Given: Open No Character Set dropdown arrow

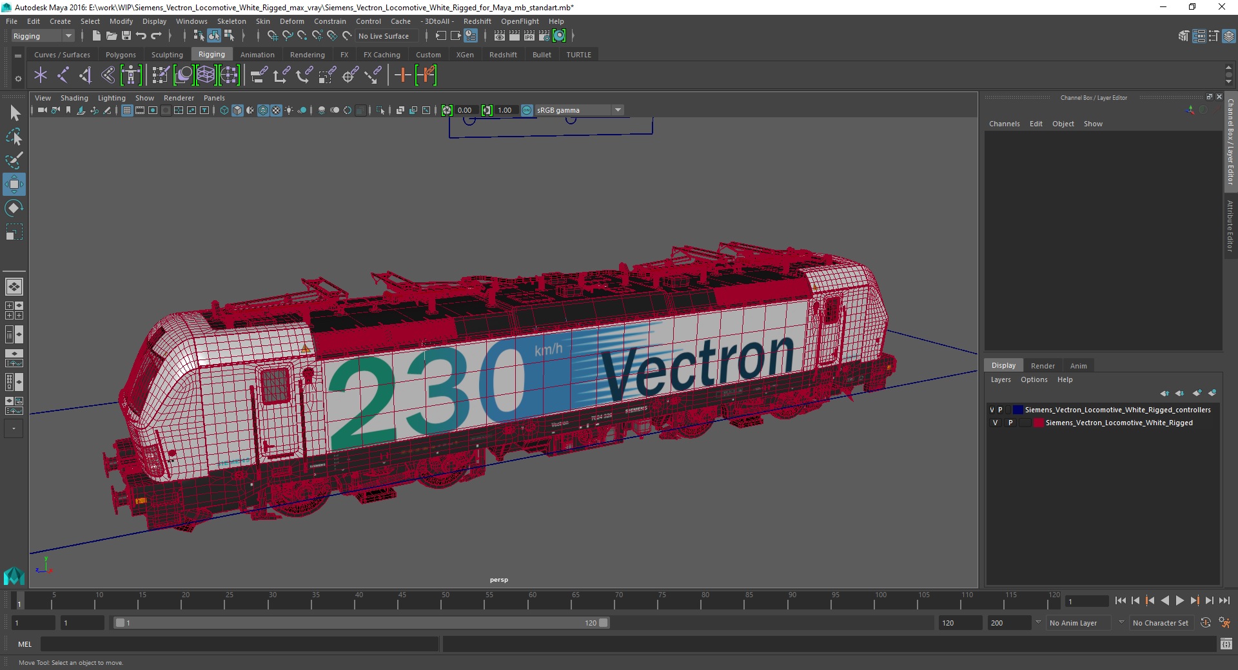Looking at the screenshot, I should [x=1121, y=622].
